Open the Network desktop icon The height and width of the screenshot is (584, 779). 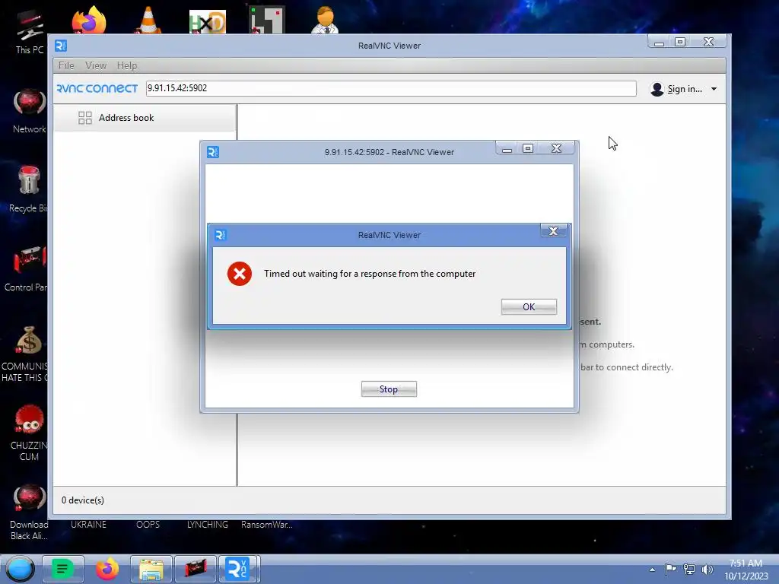coord(29,111)
